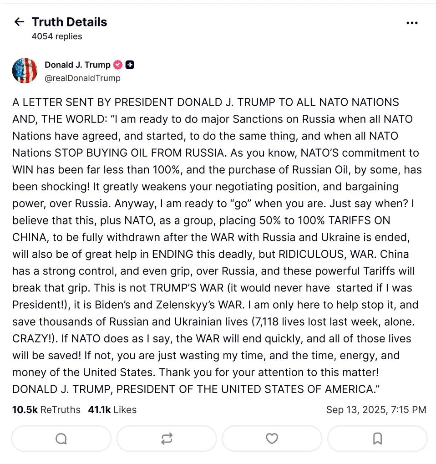Open the three-dot more options menu

(x=412, y=23)
